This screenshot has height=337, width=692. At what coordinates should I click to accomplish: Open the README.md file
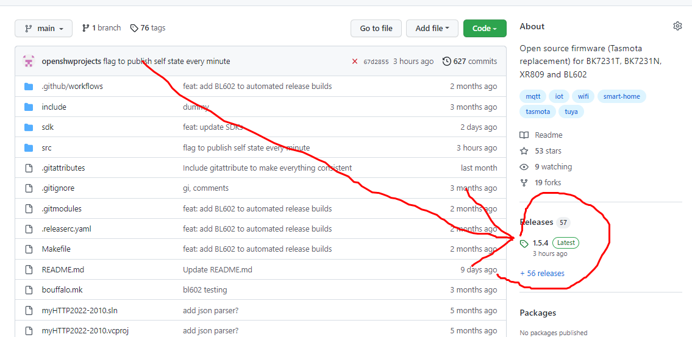tap(63, 269)
